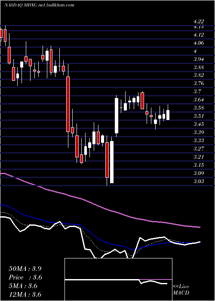Click the 3.58 price axis label
Image resolution: width=215 pixels, height=301 pixels.
tap(199, 107)
